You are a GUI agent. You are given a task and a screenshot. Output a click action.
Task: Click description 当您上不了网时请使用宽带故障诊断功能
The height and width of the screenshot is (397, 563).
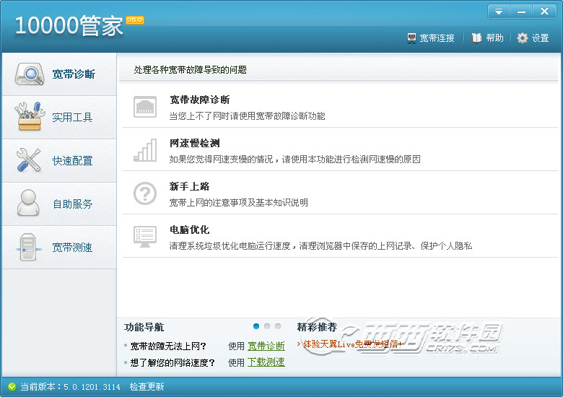(247, 116)
